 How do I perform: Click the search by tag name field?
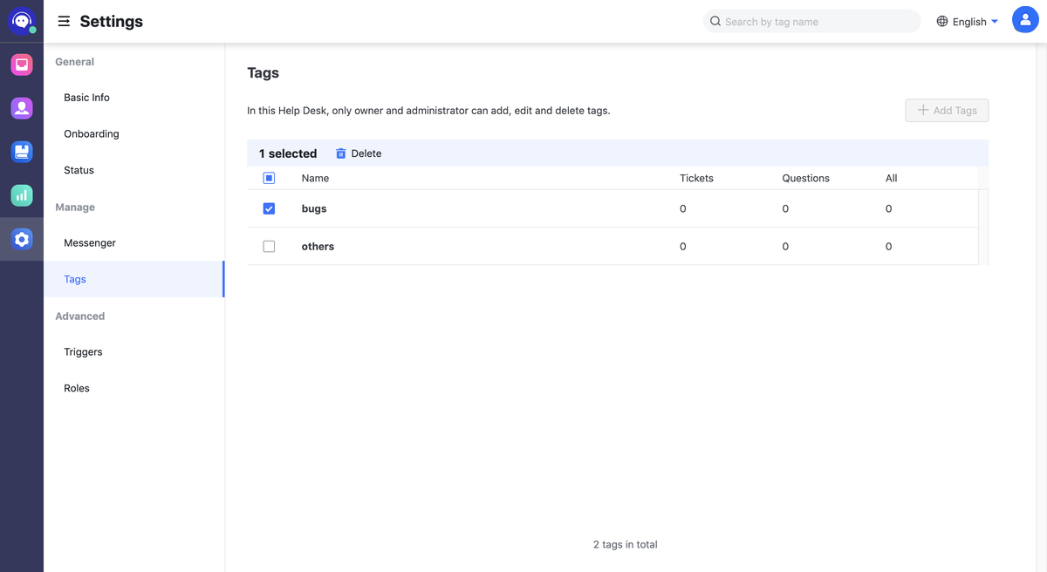click(811, 21)
